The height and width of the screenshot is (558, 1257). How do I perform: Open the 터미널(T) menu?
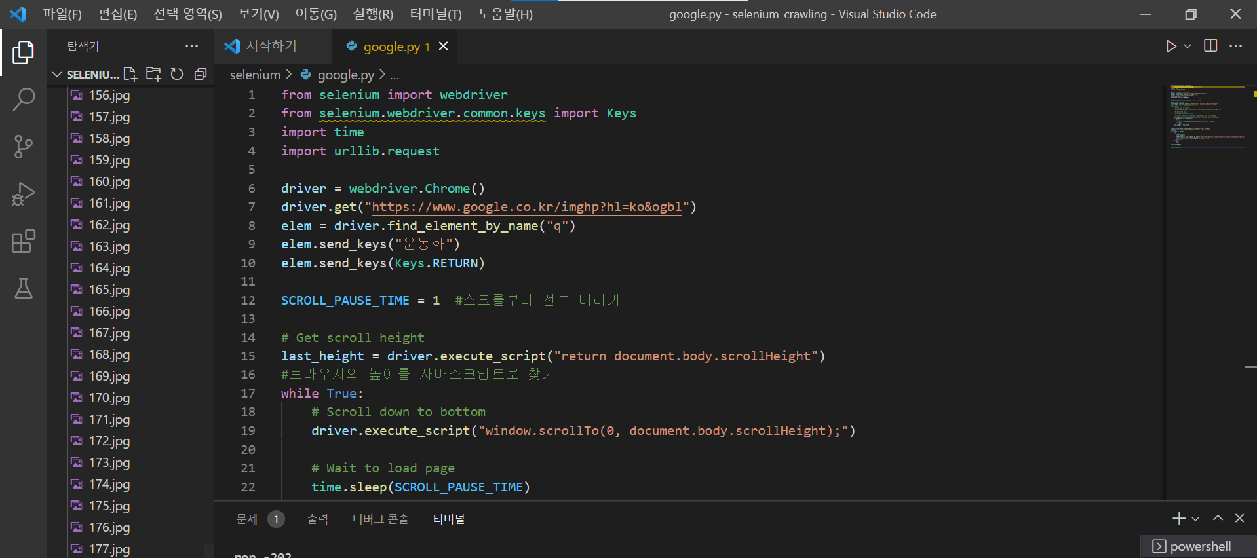tap(436, 14)
